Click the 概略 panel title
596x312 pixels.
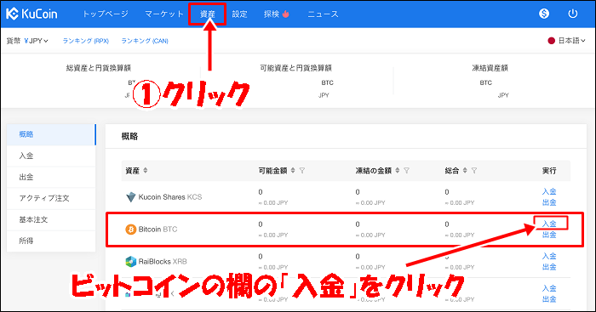129,136
